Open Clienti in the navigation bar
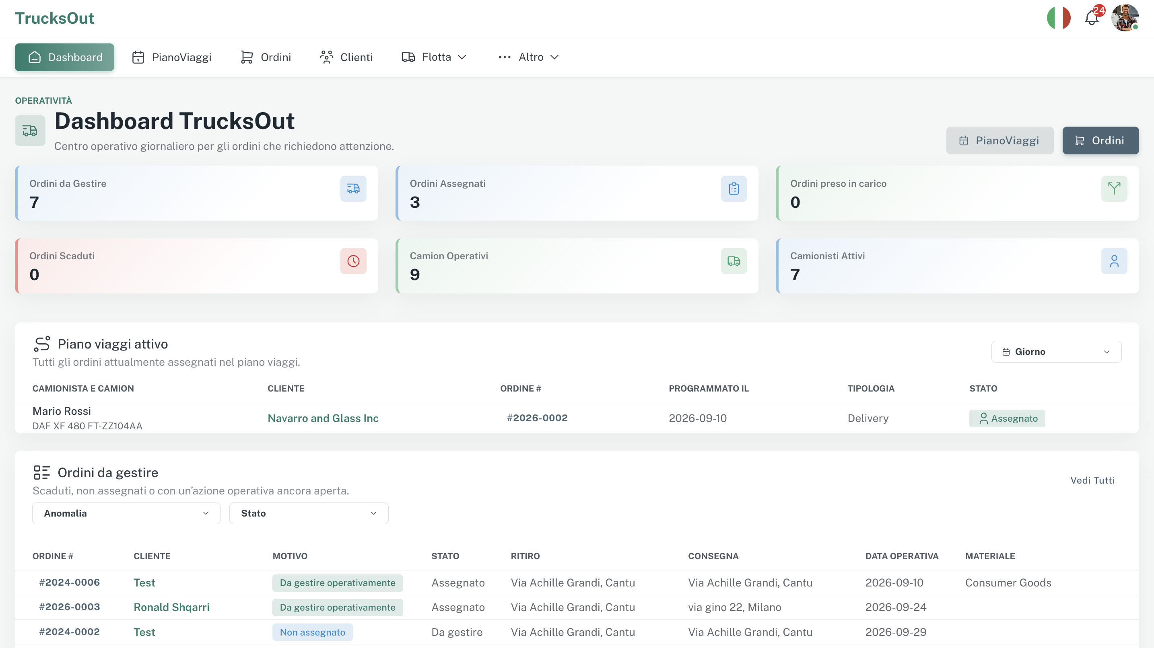Screen dimensions: 1154x648 [x=346, y=57]
